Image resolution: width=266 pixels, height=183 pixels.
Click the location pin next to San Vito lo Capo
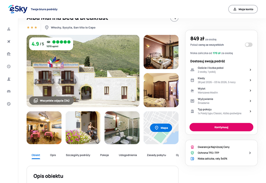click(47, 28)
